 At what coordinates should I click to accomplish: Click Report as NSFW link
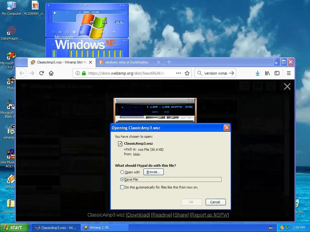(x=209, y=215)
